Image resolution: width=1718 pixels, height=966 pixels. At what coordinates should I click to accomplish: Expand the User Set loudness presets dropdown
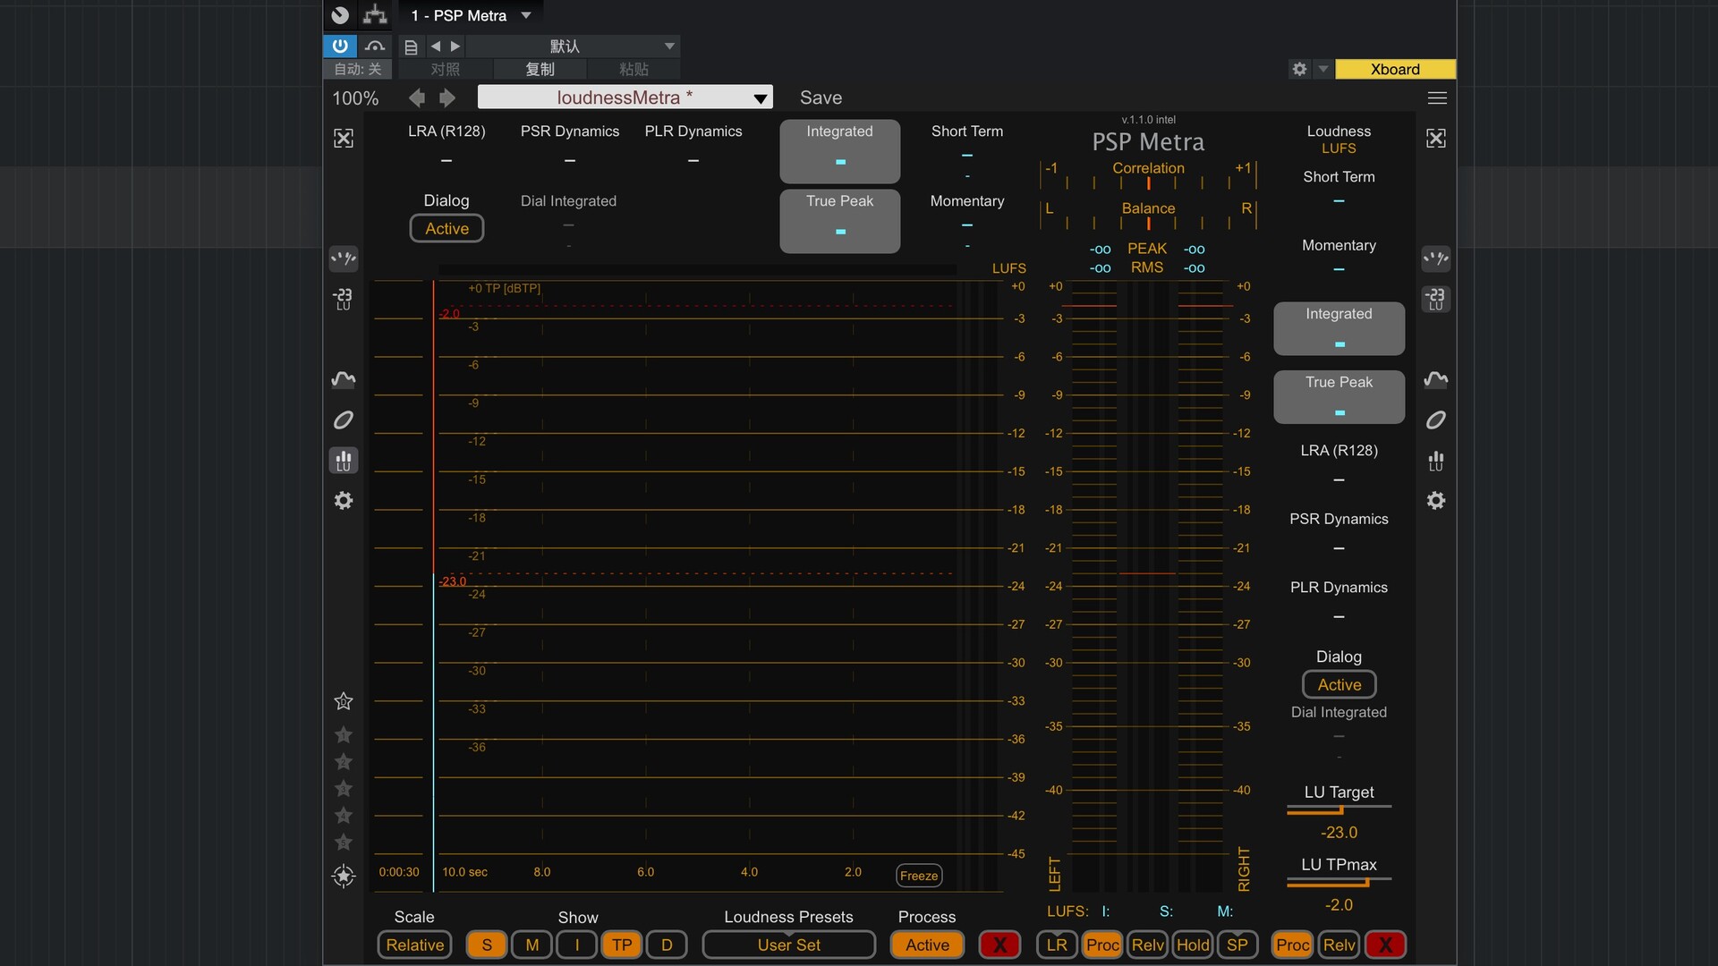(788, 945)
